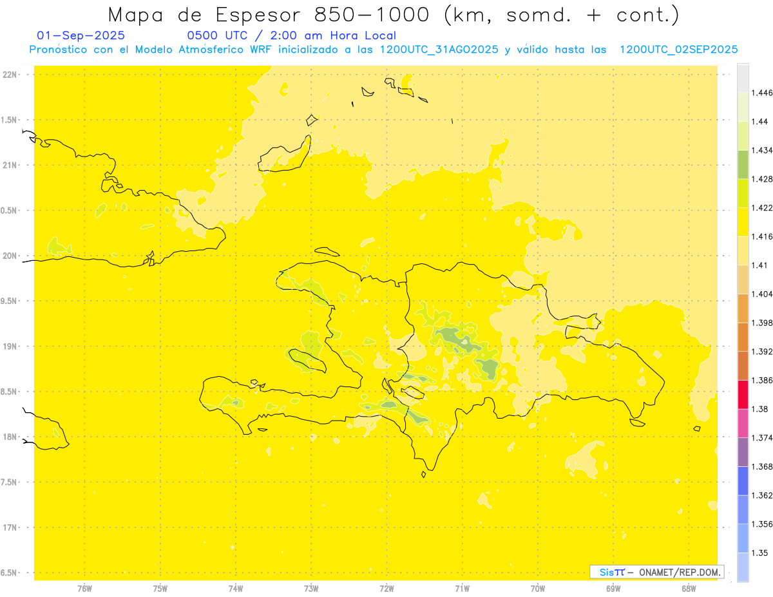Click the '0500 UTC / 2:00 am Hora Local' text
The height and width of the screenshot is (597, 773).
291,35
